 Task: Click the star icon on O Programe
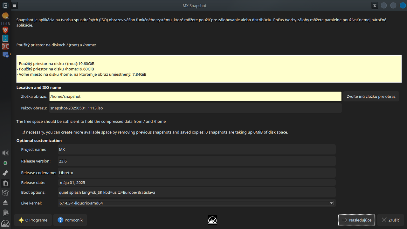coord(21,220)
